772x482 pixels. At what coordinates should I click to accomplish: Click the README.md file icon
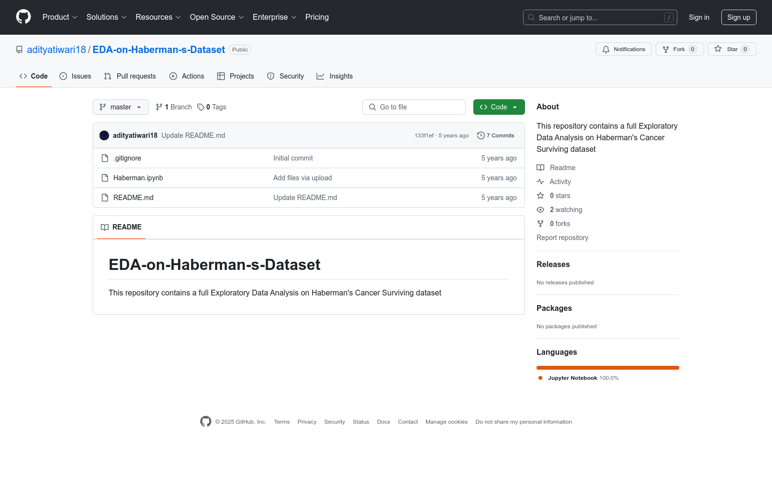(x=105, y=198)
